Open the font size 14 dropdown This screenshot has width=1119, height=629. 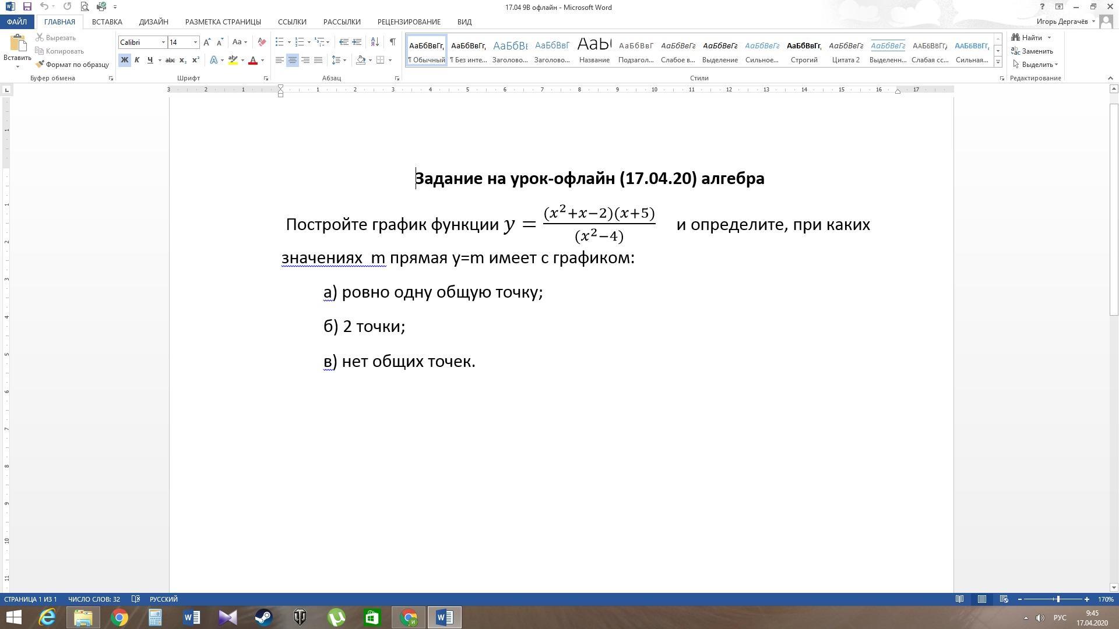[195, 42]
